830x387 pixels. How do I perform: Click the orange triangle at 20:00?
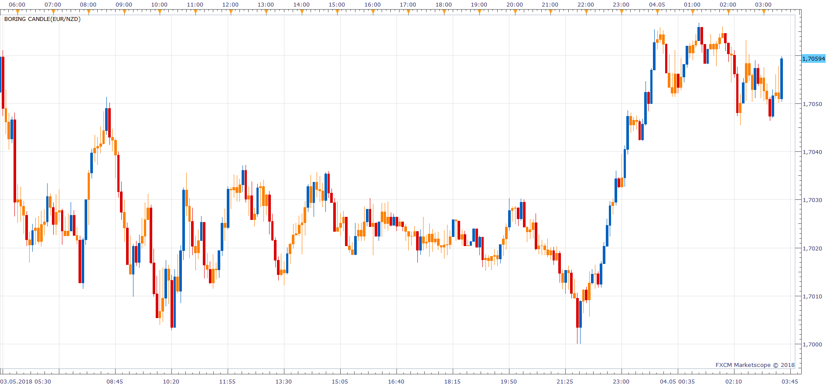[515, 12]
